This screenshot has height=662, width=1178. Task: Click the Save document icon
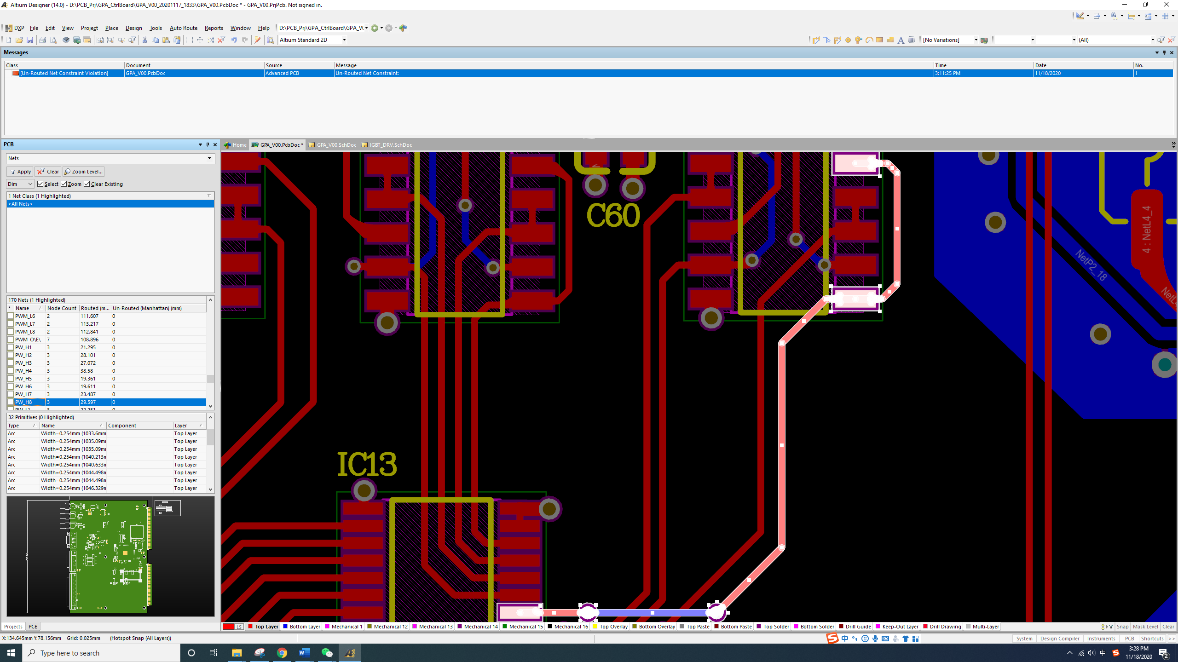[x=30, y=40]
